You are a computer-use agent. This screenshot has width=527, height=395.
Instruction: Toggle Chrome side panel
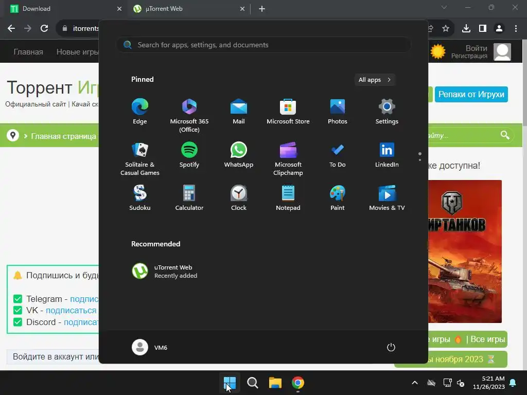pyautogui.click(x=483, y=28)
